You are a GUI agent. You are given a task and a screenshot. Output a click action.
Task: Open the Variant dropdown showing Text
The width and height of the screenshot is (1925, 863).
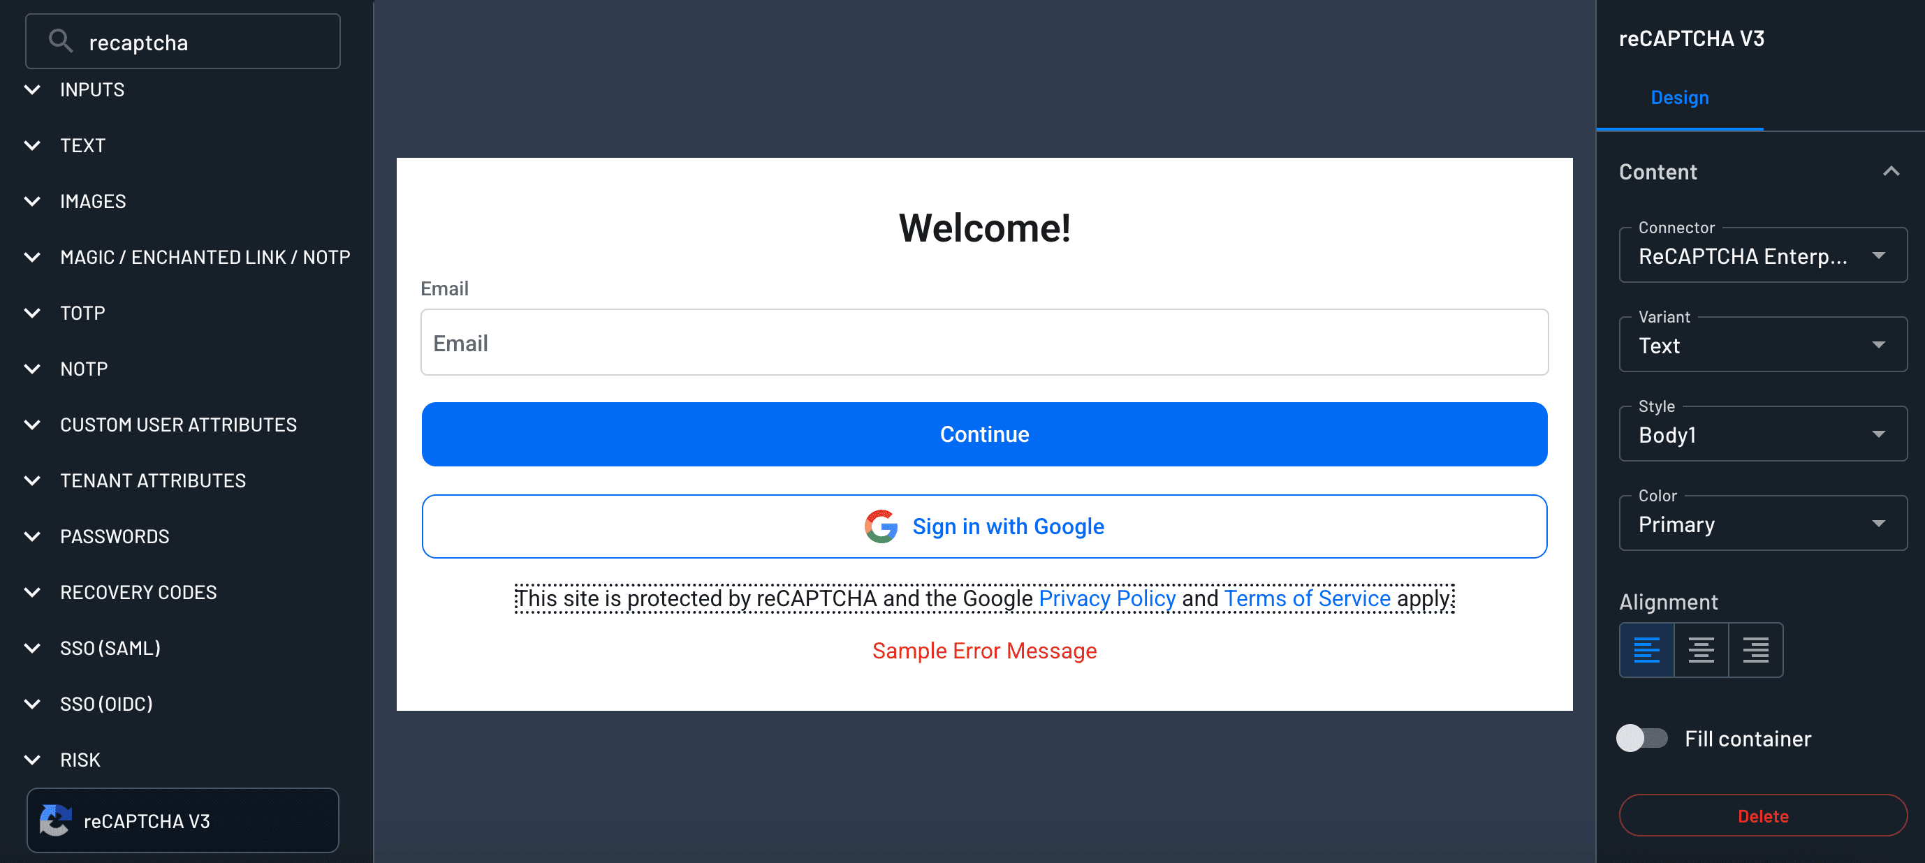click(x=1762, y=345)
